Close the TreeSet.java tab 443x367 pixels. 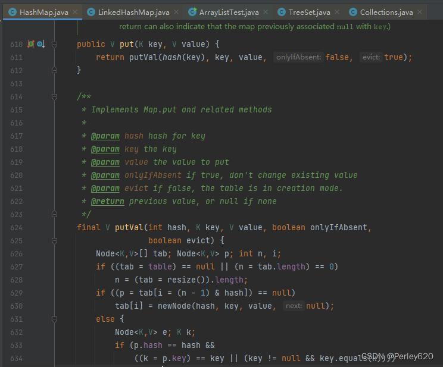tap(337, 12)
